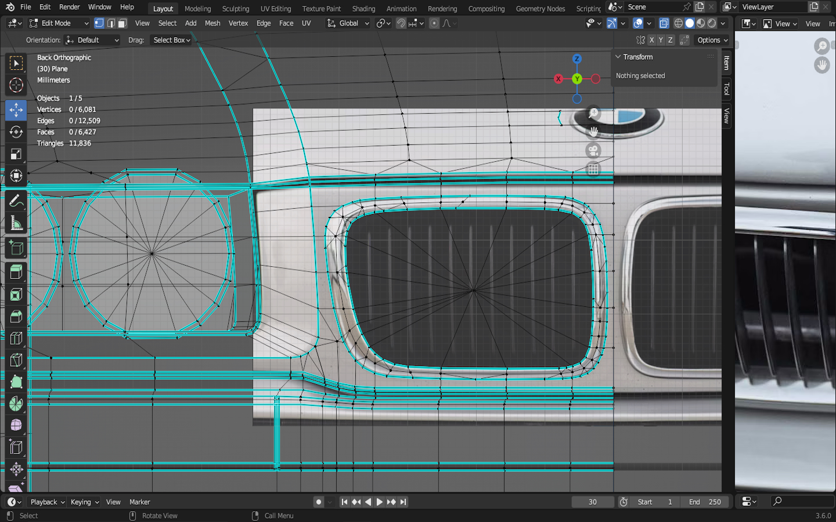Switch to orthographic/perspective grid view icon

pos(593,169)
